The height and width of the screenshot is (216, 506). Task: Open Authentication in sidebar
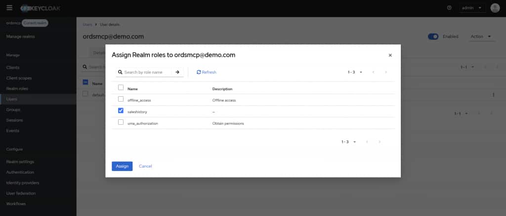[x=20, y=172]
